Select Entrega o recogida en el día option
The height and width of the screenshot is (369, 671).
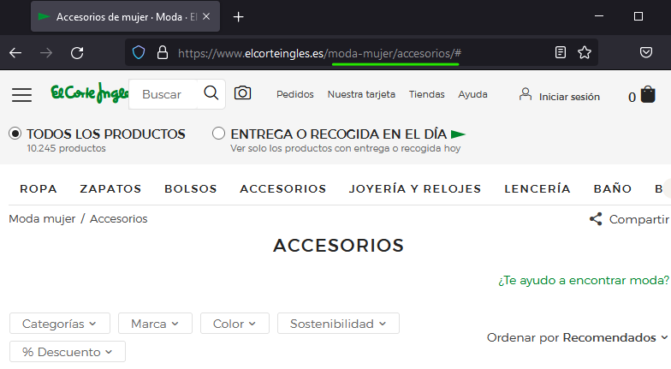[x=219, y=134]
